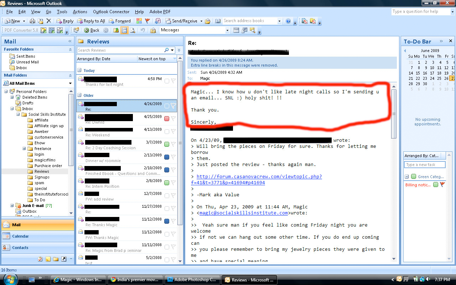Toggle flag on 11/27/2008 Re: message
The height and width of the screenshot is (285, 456).
tap(173, 208)
